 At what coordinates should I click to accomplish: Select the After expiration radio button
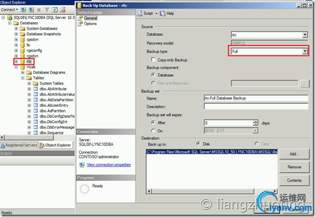(153, 122)
